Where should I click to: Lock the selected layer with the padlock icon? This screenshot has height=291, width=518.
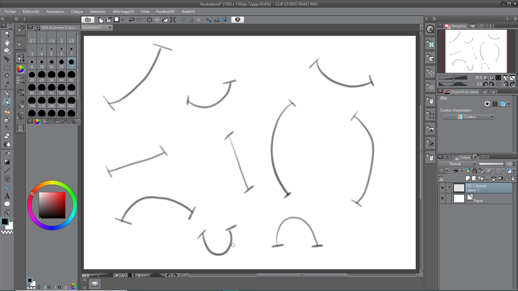tap(475, 170)
